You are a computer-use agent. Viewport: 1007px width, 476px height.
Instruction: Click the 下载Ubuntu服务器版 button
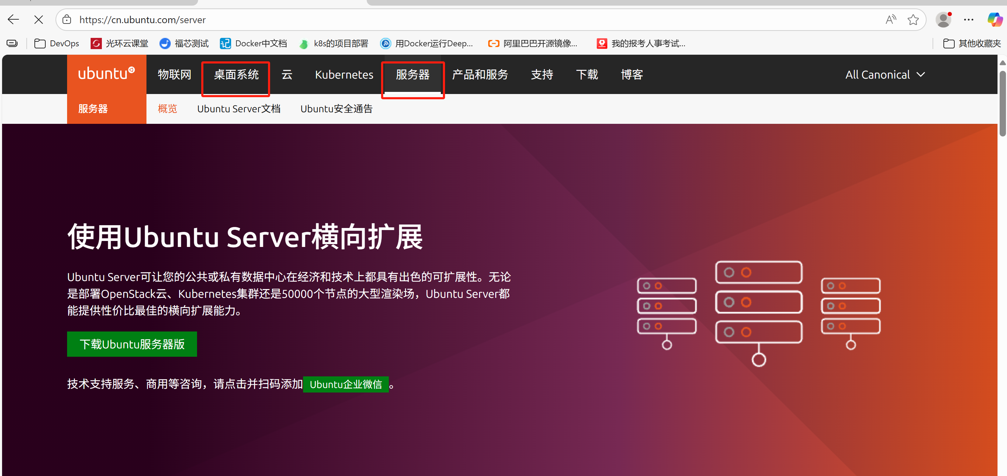[132, 344]
